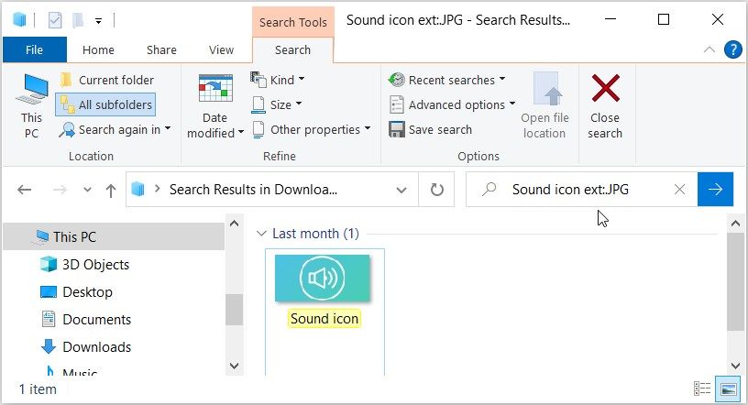Clear the search box with X
Viewport: 748px width, 405px height.
(679, 190)
